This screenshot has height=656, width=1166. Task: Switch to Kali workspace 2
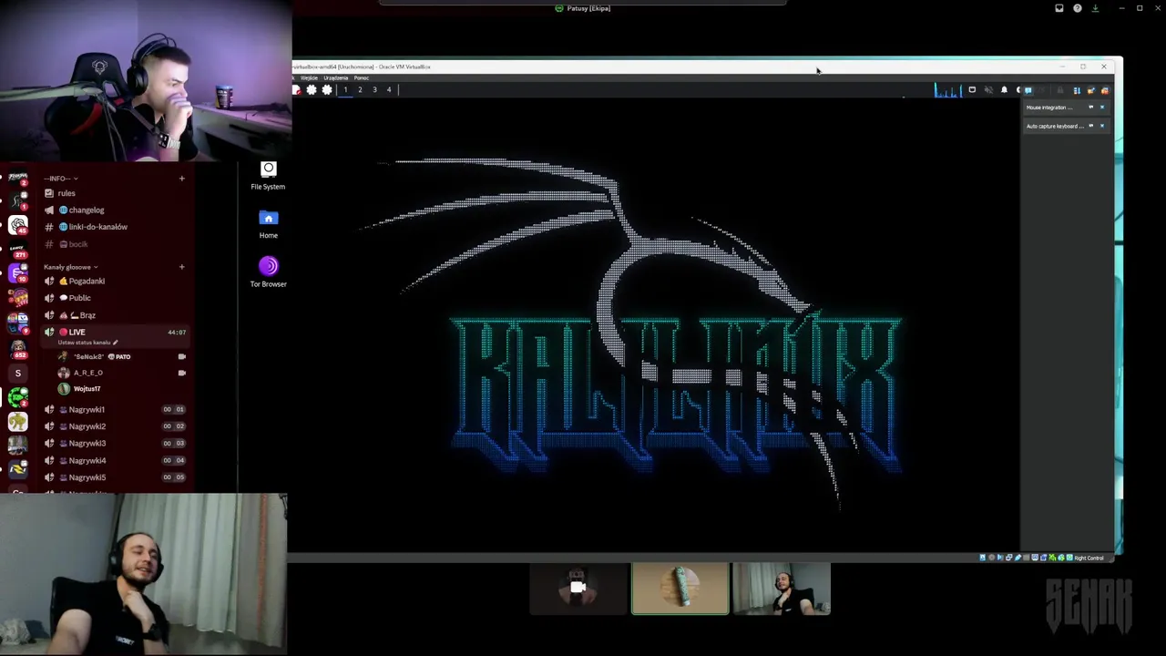360,89
